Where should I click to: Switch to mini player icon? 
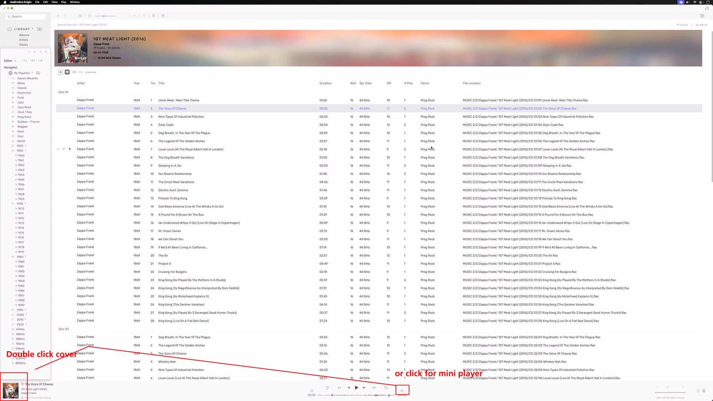[402, 391]
